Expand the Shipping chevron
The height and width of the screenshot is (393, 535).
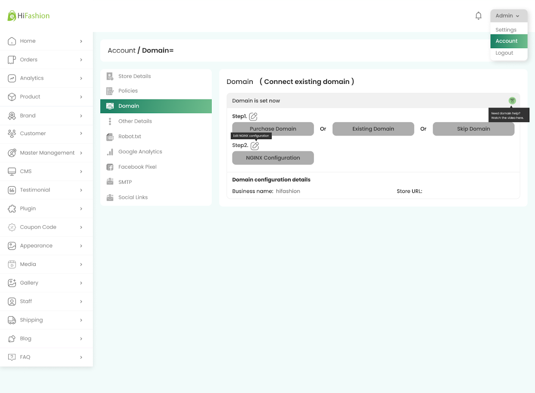81,320
